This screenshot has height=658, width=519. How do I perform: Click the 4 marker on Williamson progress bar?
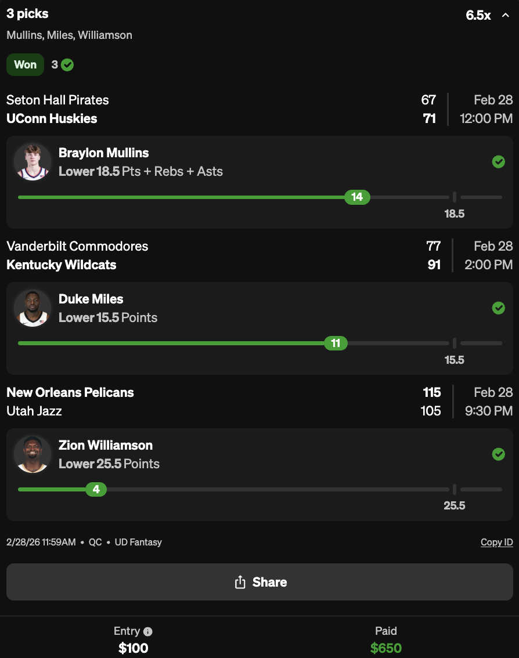[x=96, y=490]
